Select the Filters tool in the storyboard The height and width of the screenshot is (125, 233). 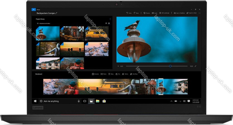coord(111,74)
